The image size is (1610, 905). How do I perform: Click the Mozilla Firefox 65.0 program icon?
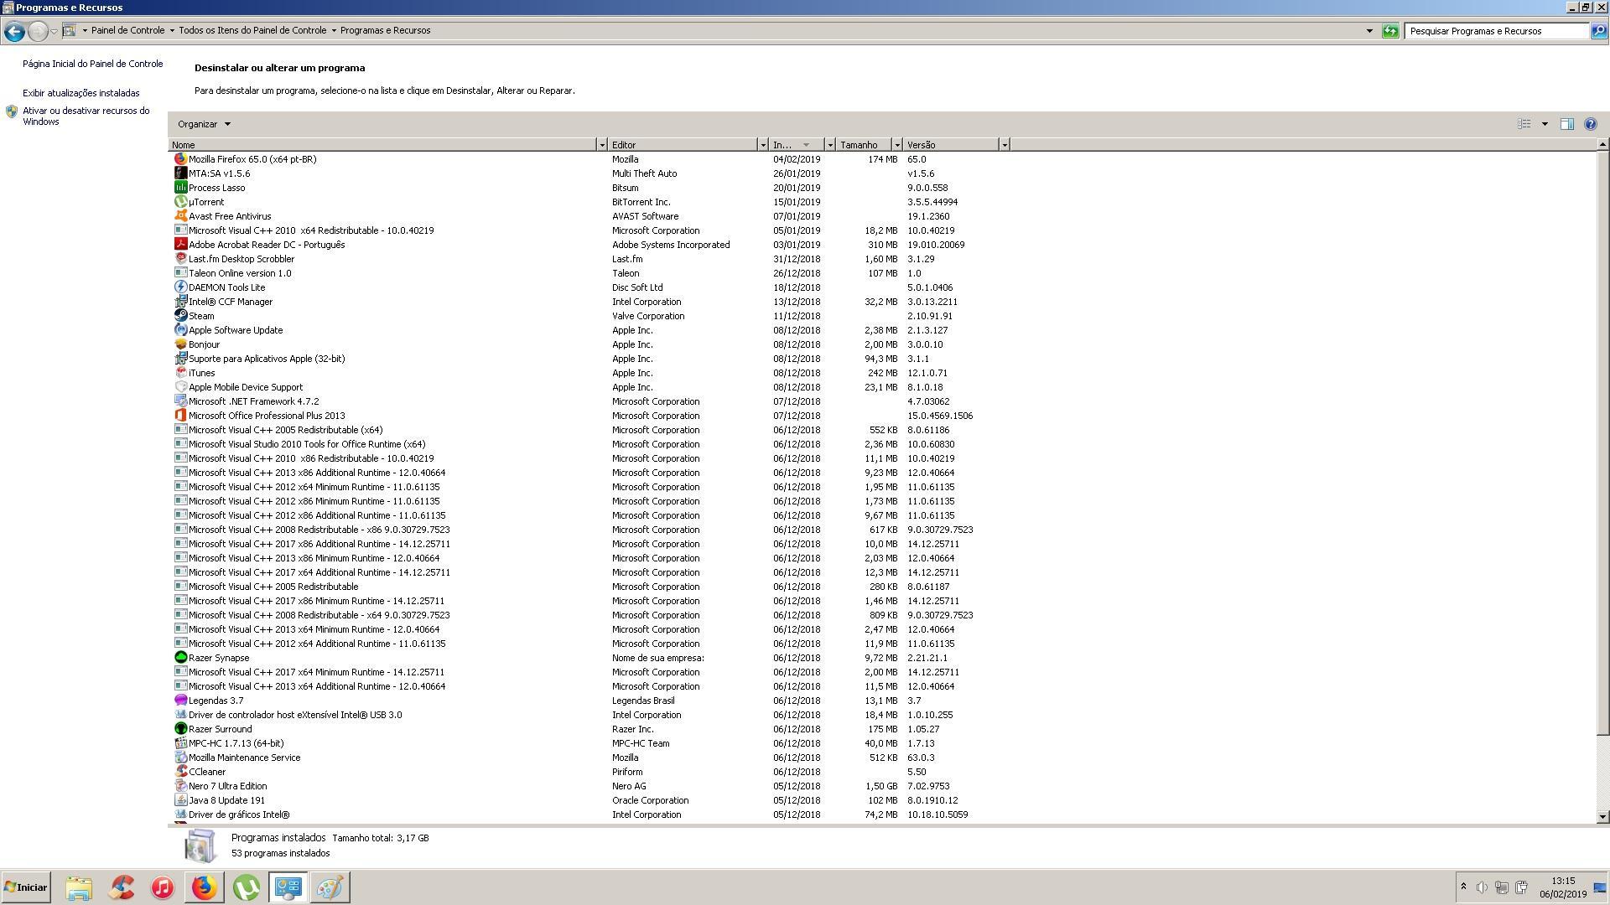pyautogui.click(x=180, y=159)
